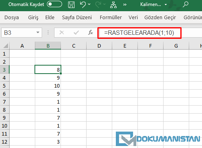Select row 5 header
The image size is (202, 148).
coord(4,86)
